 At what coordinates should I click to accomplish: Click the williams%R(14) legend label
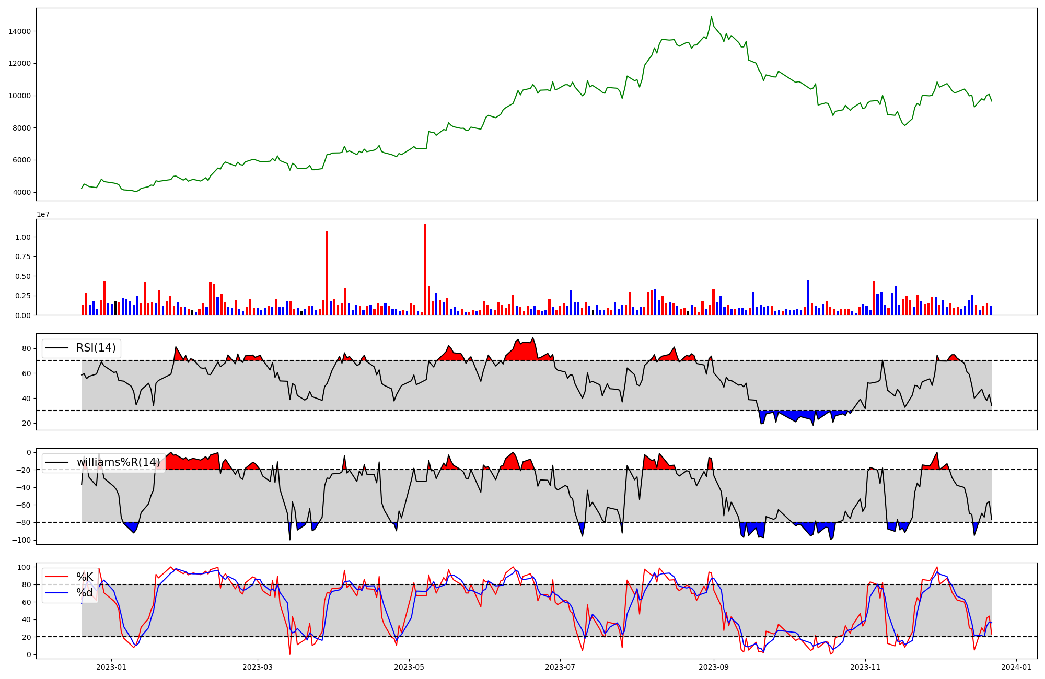point(118,462)
